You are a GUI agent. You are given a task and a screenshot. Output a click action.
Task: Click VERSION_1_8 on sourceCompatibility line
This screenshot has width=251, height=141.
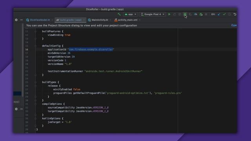[101, 108]
